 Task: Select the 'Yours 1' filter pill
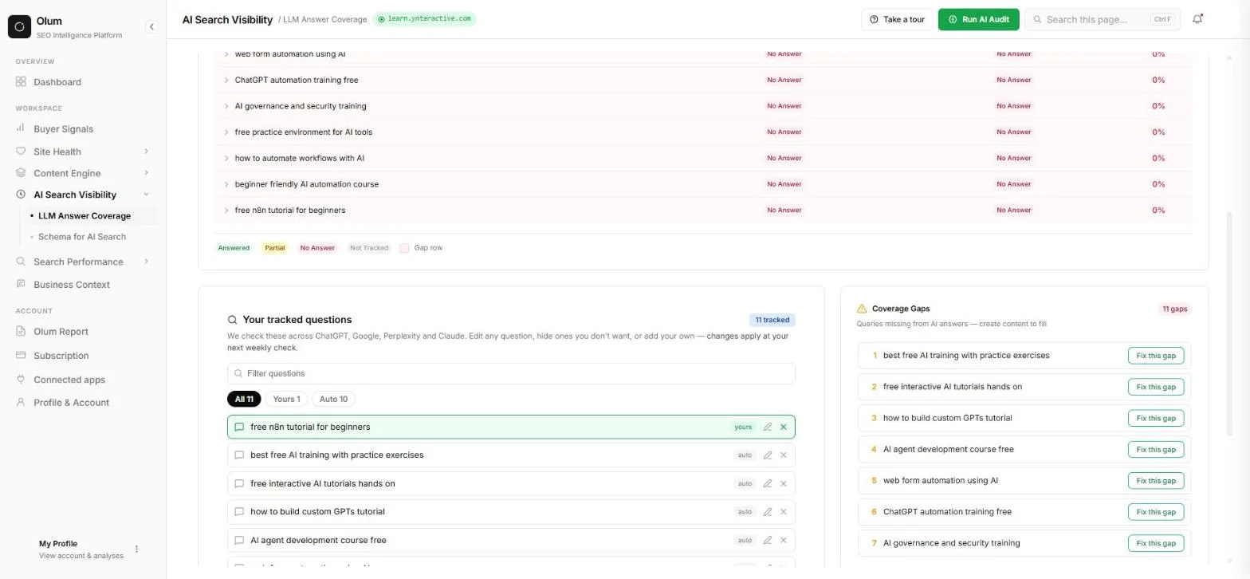tap(286, 399)
